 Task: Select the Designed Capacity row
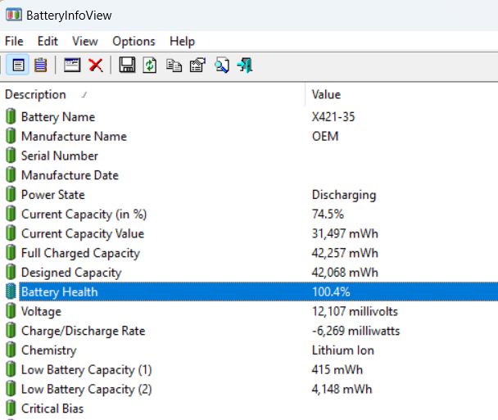249,273
